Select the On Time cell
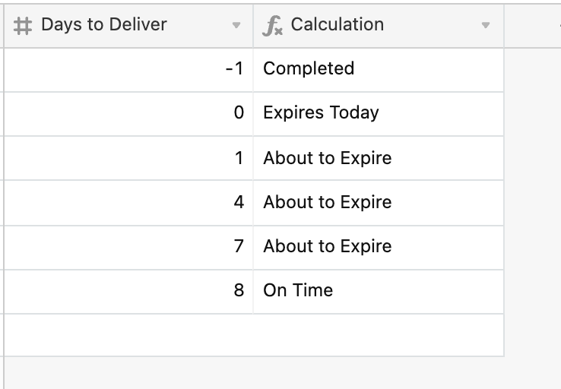561x389 pixels. pyautogui.click(x=379, y=292)
